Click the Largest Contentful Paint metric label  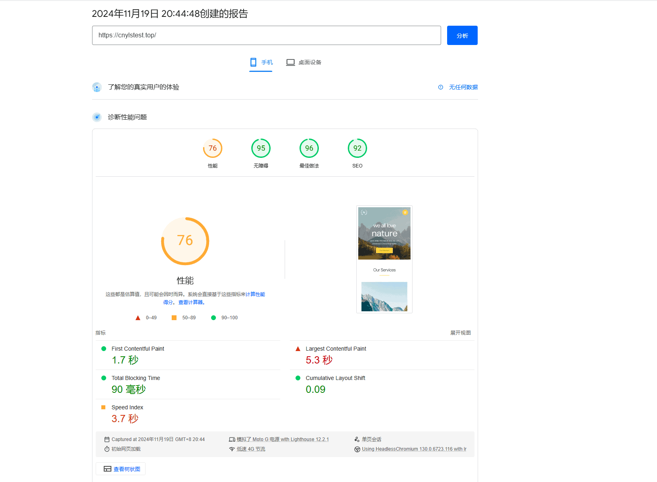pos(336,349)
